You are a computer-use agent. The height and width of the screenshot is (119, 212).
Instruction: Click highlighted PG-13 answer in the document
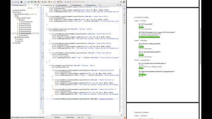coord(142,75)
